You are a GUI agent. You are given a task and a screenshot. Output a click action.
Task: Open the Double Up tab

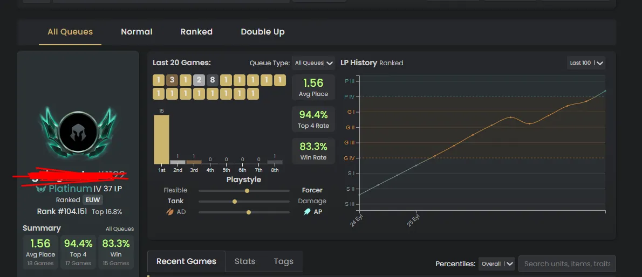[262, 31]
